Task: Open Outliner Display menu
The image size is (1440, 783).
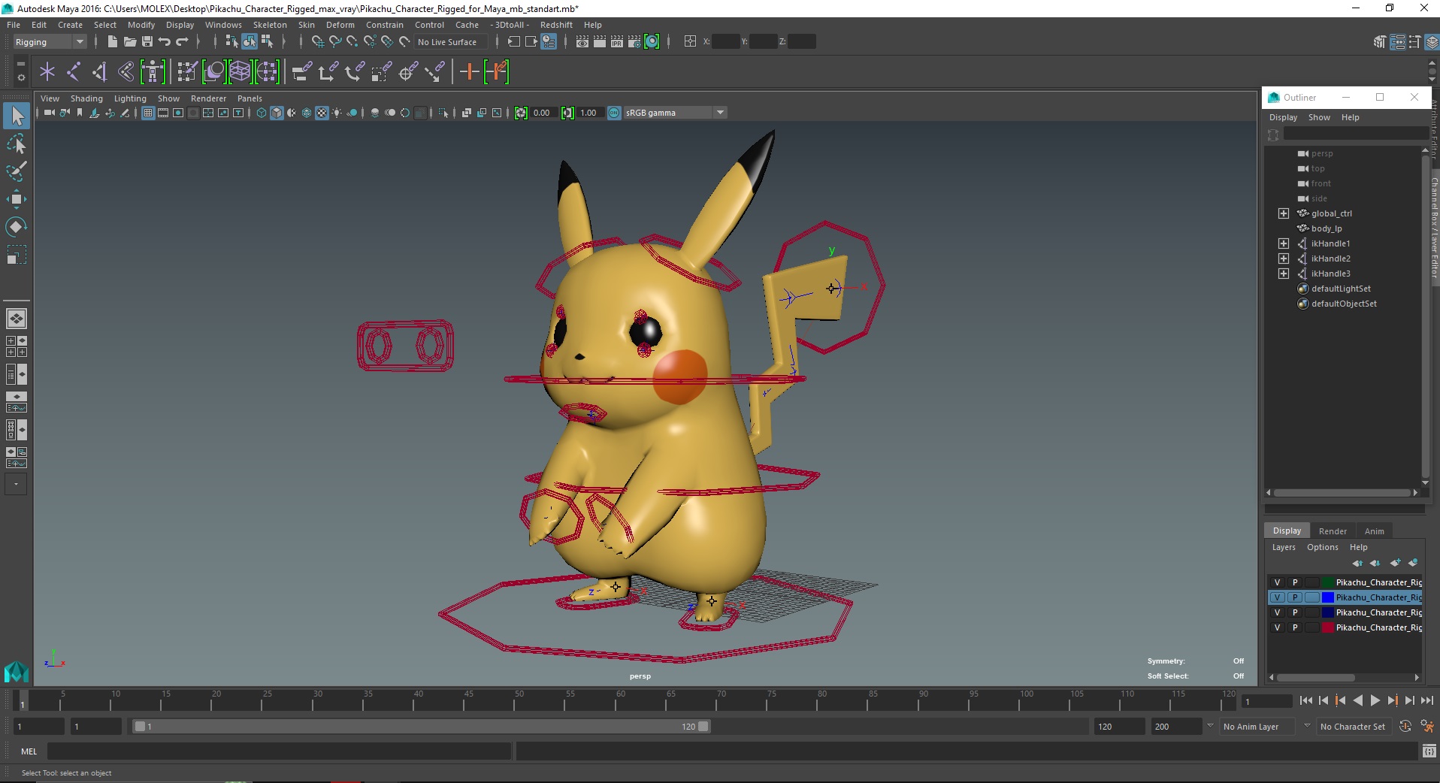Action: (1283, 117)
